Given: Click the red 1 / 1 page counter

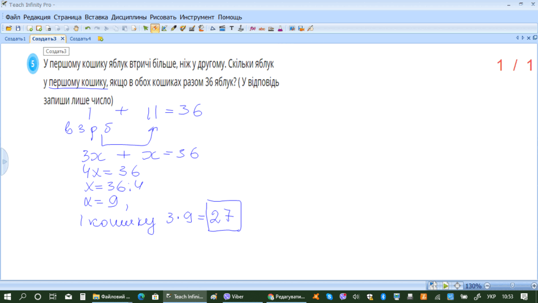Looking at the screenshot, I should point(515,65).
